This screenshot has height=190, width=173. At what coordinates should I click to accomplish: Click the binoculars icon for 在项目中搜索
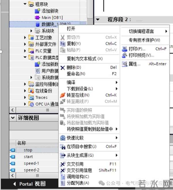[63, 147]
